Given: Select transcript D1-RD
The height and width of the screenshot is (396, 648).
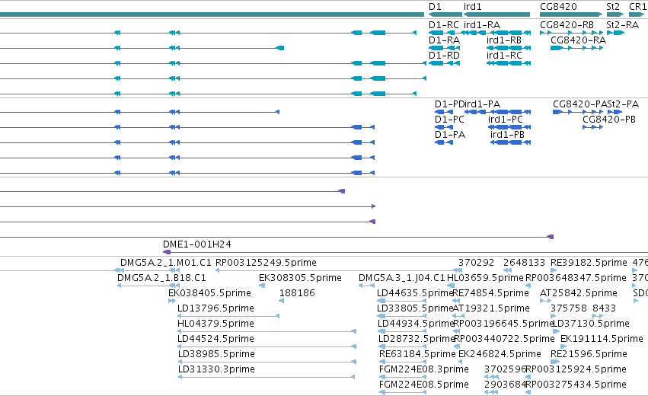Looking at the screenshot, I should coord(444,56).
